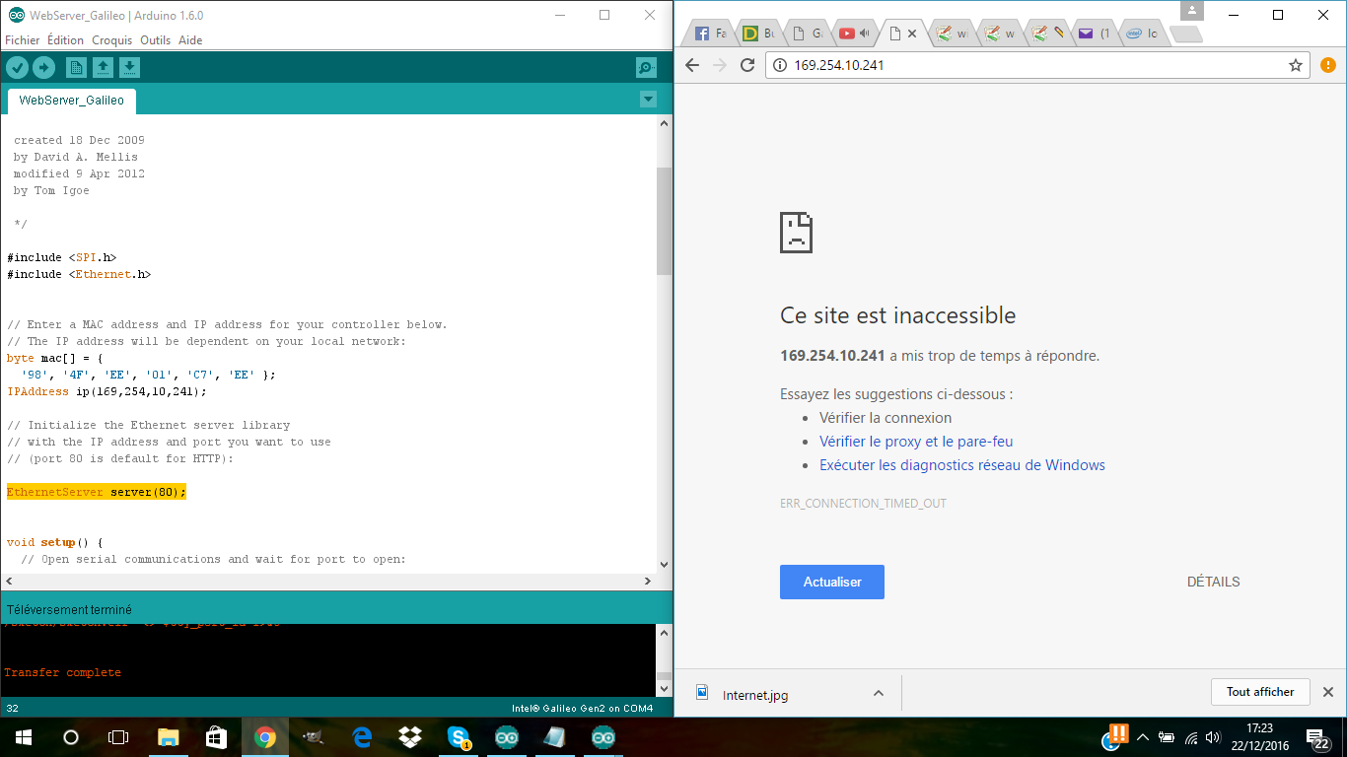This screenshot has height=757, width=1347.
Task: Expand the Internet.jpg download options chevron
Action: click(878, 694)
